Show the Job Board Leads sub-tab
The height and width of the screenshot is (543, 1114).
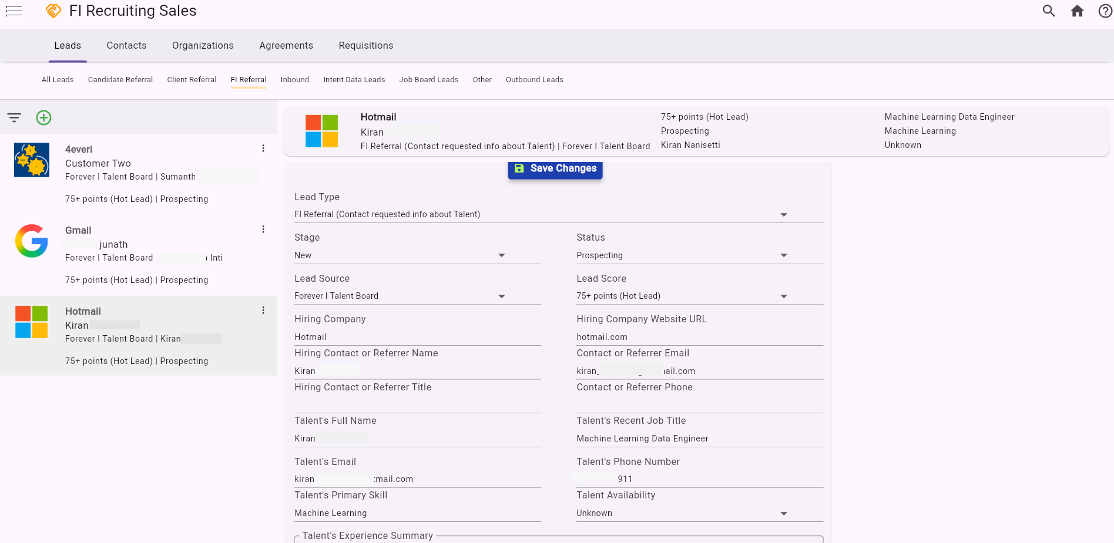(x=429, y=80)
